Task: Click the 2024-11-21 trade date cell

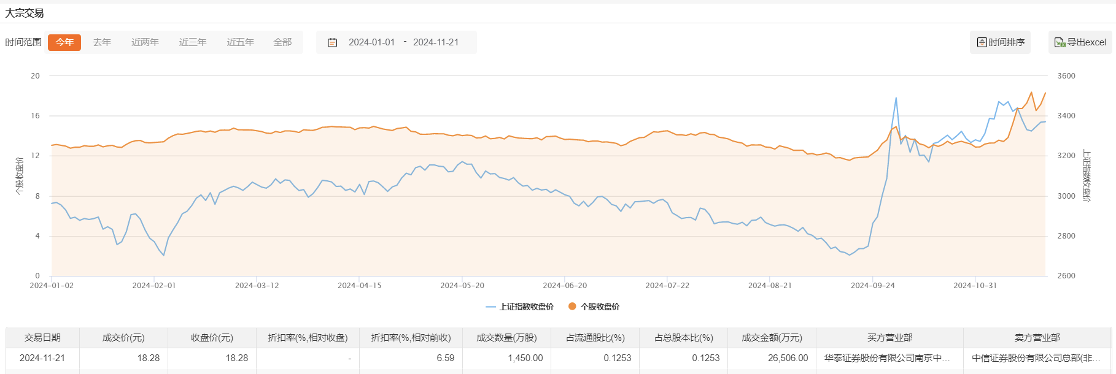Action: (42, 358)
